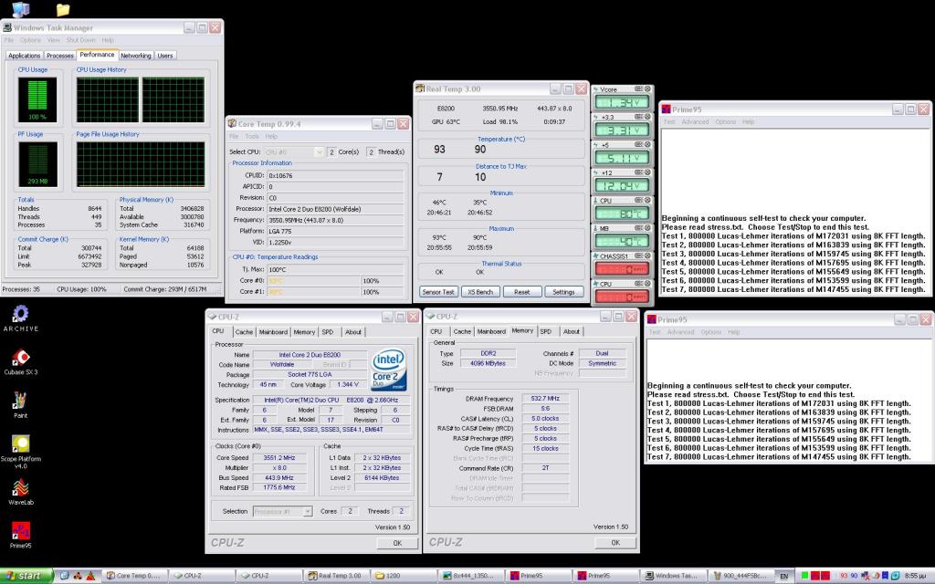Viewport: 935px width, 584px height.
Task: Open the 1200 folder from the taskbar
Action: click(402, 576)
